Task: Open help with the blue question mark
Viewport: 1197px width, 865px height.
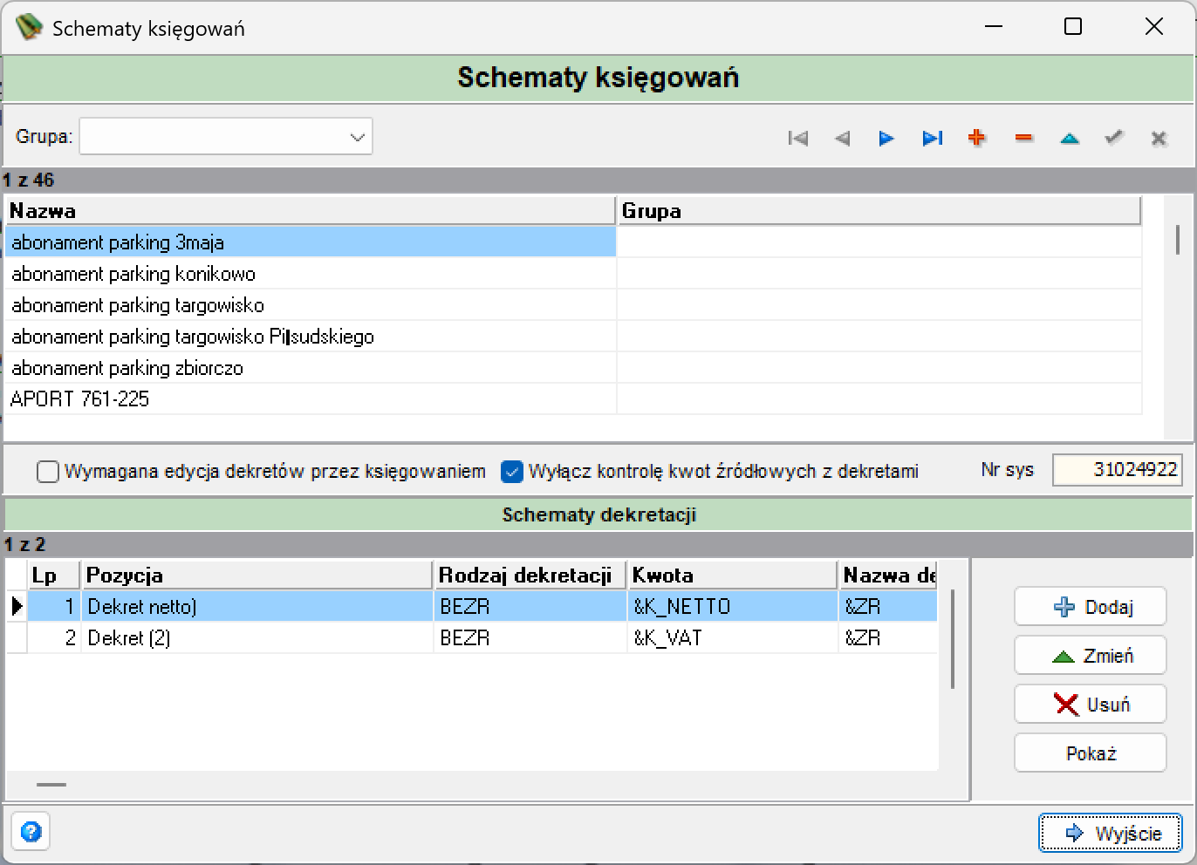Action: click(x=31, y=832)
